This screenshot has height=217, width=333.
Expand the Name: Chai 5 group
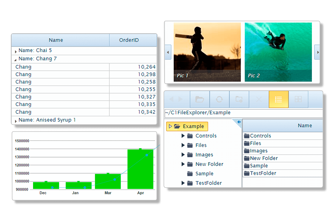click(16, 52)
